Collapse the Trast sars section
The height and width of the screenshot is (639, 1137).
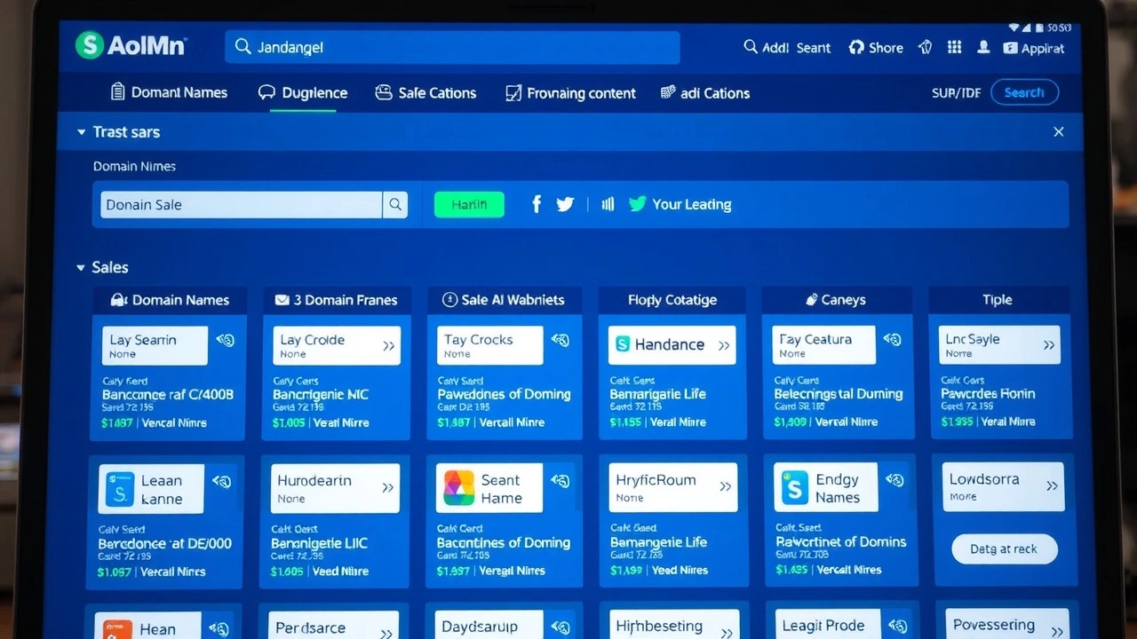[82, 132]
